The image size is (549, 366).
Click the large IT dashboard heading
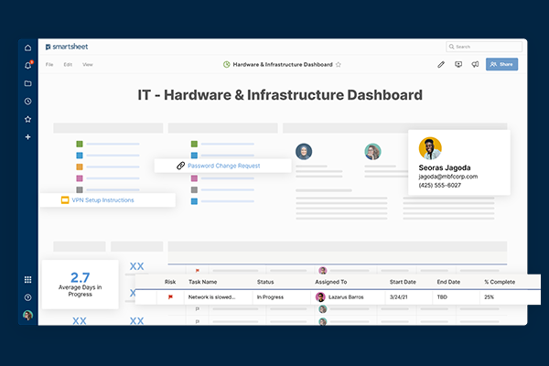click(x=280, y=95)
